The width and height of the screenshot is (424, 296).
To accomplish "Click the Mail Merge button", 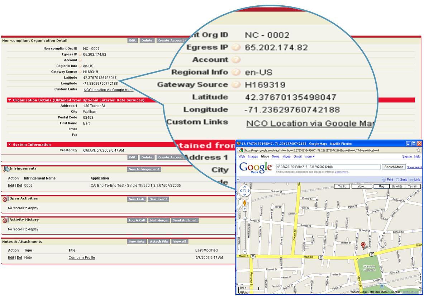I will pos(159,221).
